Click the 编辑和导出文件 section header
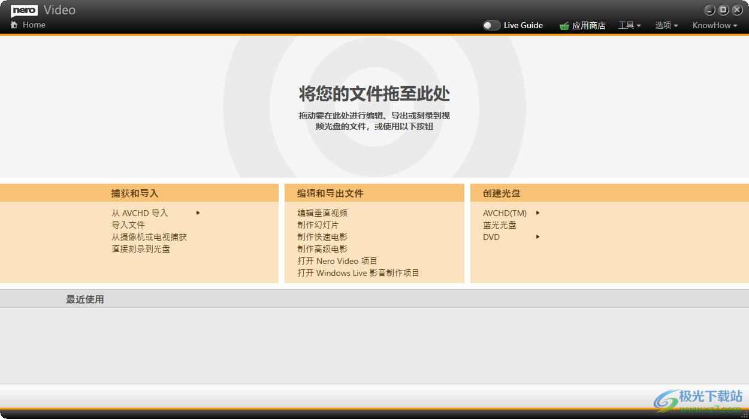The width and height of the screenshot is (749, 419). [x=330, y=193]
